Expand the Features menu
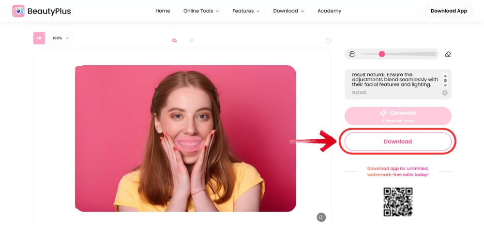Viewport: 484px width, 227px height. coord(246,11)
